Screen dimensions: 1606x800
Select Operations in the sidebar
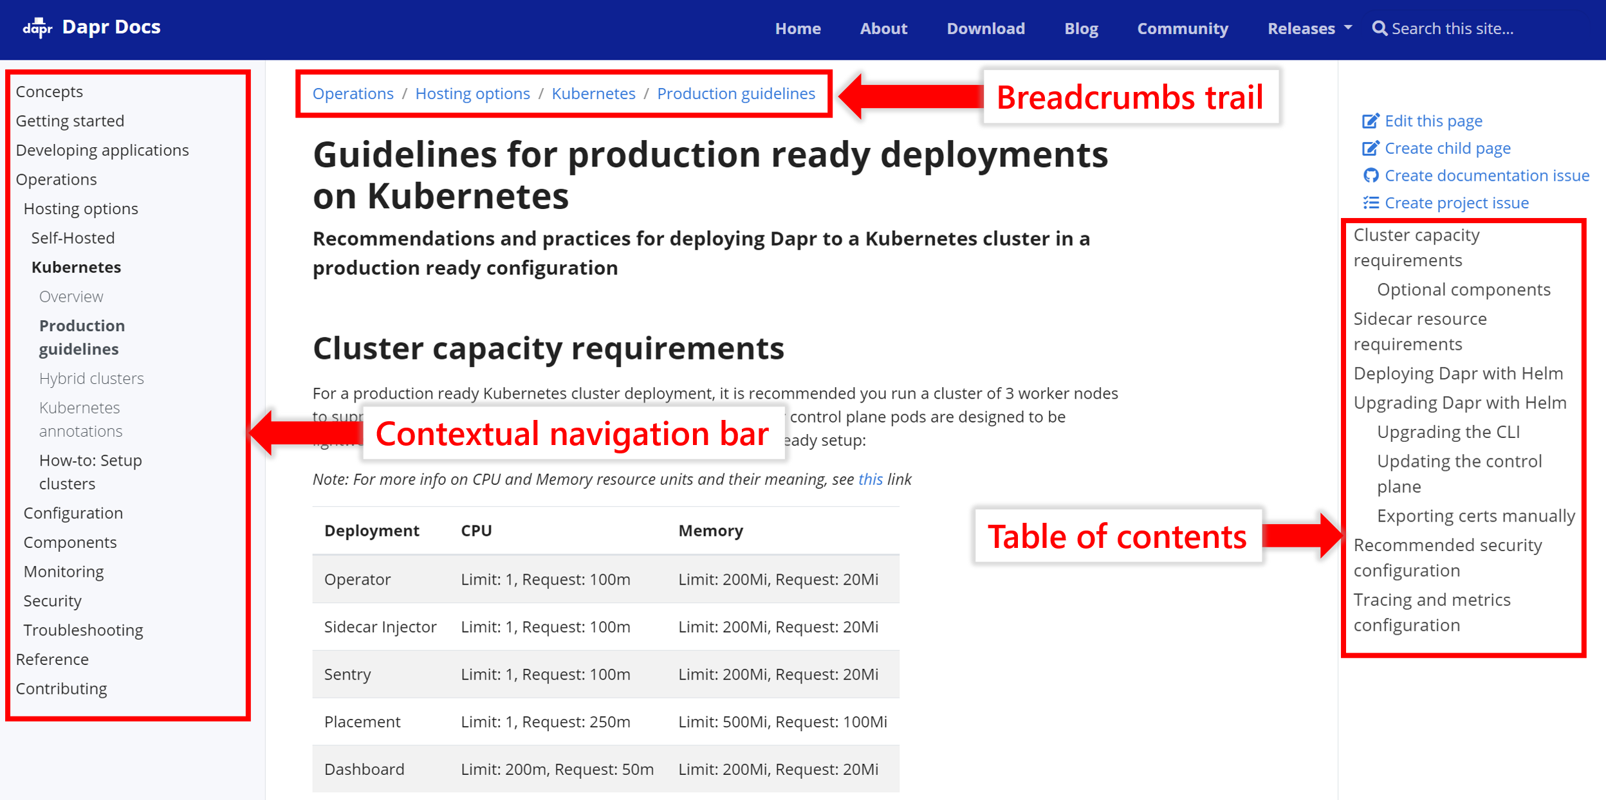point(57,179)
